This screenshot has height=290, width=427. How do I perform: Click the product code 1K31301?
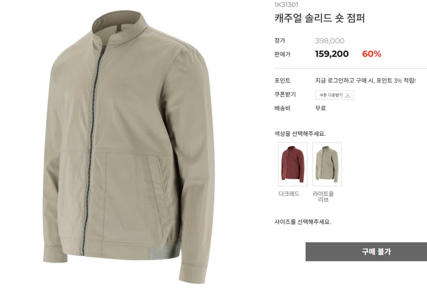[286, 5]
